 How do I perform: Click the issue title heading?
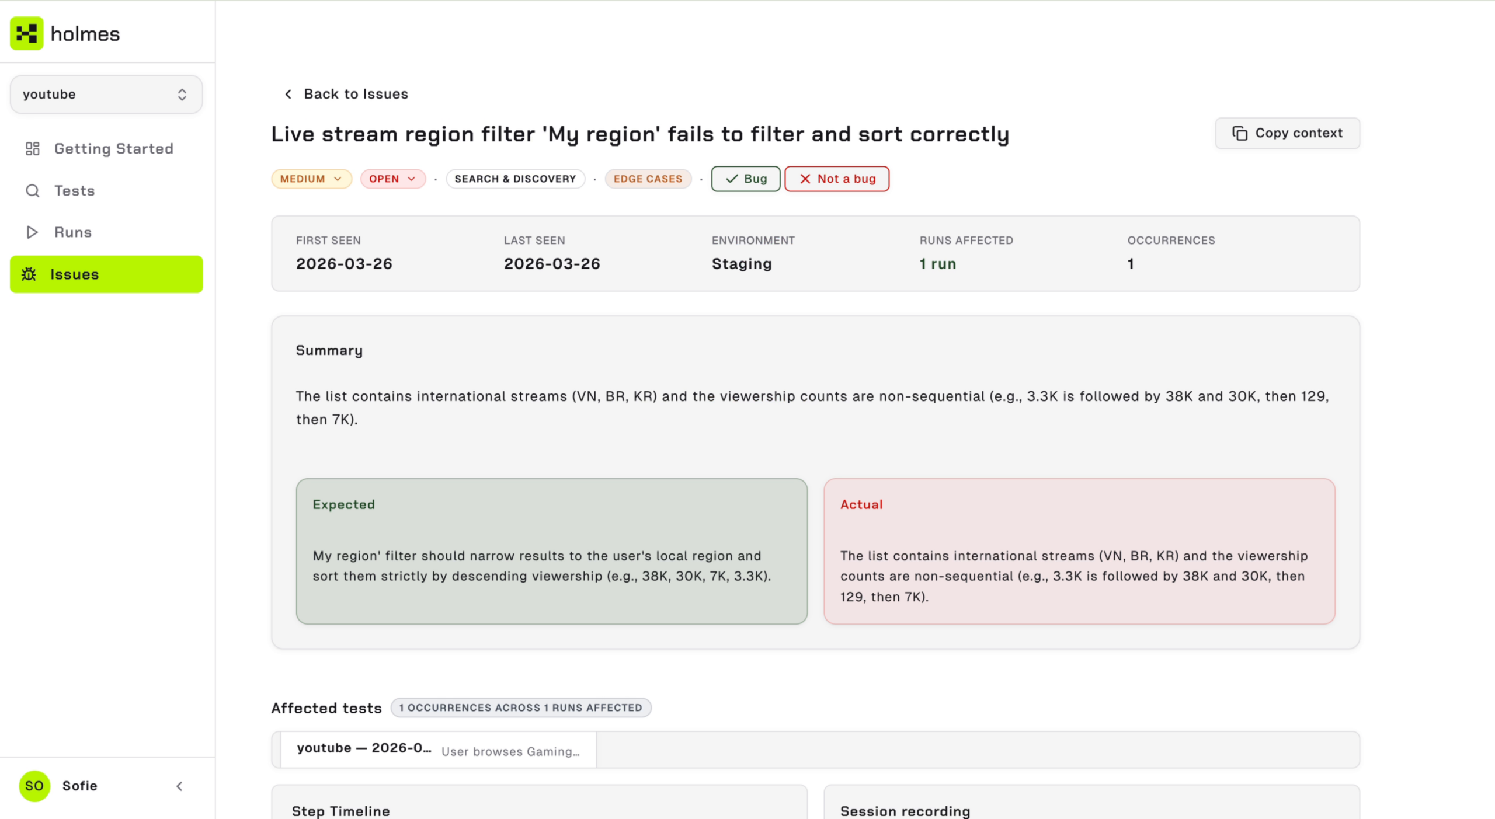pyautogui.click(x=641, y=134)
